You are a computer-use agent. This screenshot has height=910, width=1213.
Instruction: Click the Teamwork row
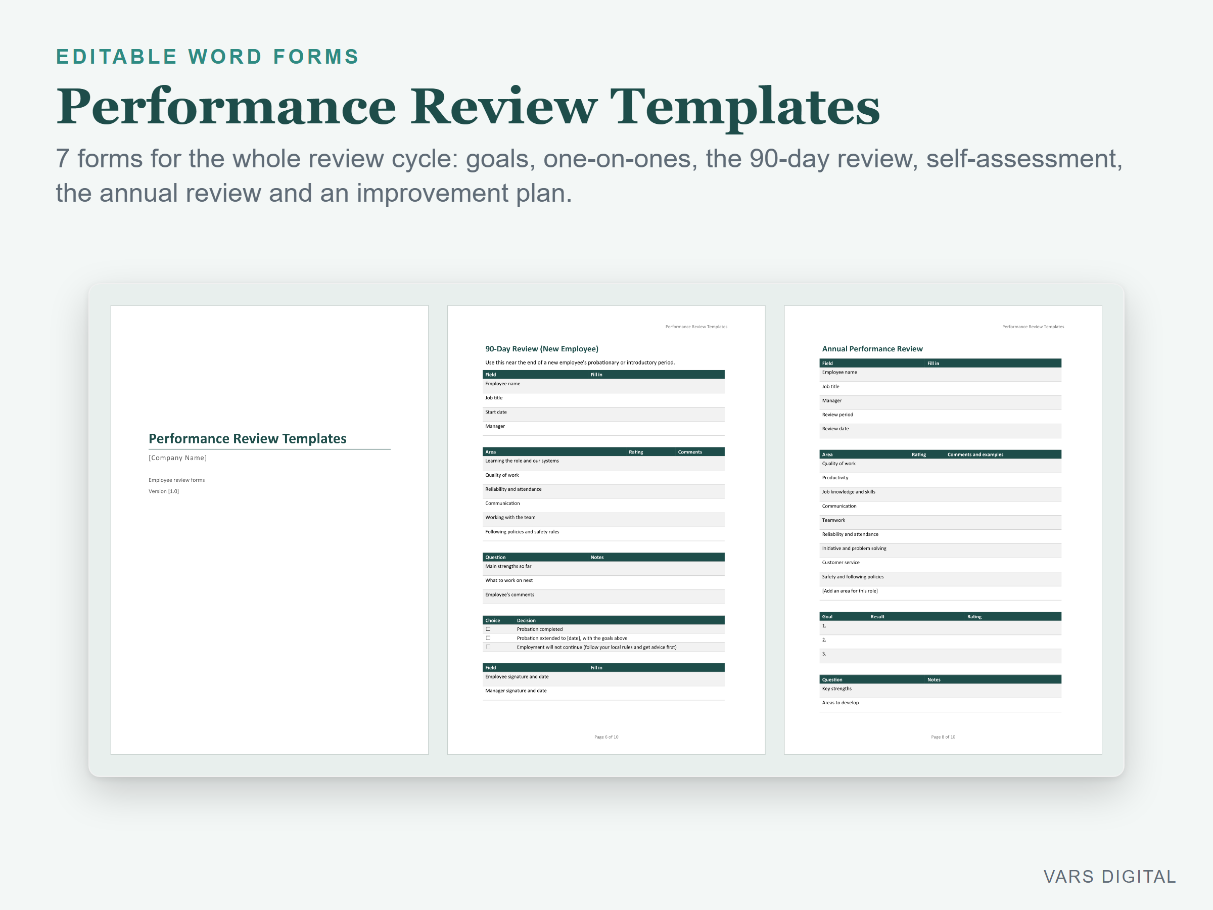pyautogui.click(x=940, y=522)
